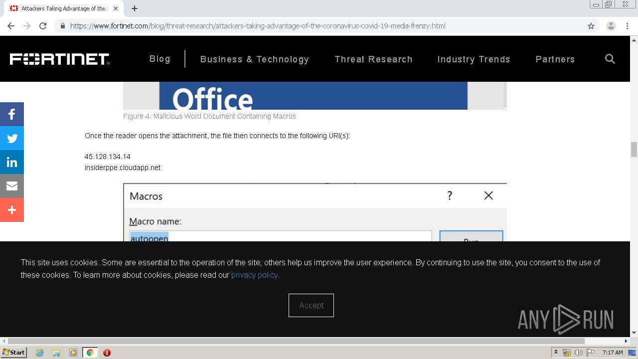Click the taskbar clock 7:17 AM

point(613,353)
